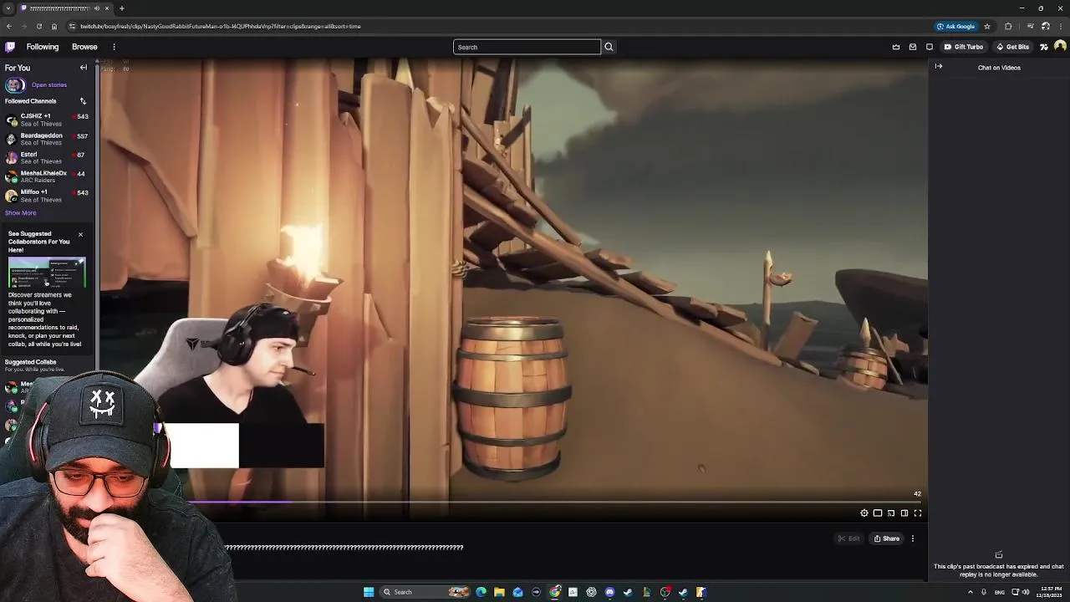Open the browser extensions puzzle icon
Image resolution: width=1070 pixels, height=602 pixels.
click(1008, 26)
